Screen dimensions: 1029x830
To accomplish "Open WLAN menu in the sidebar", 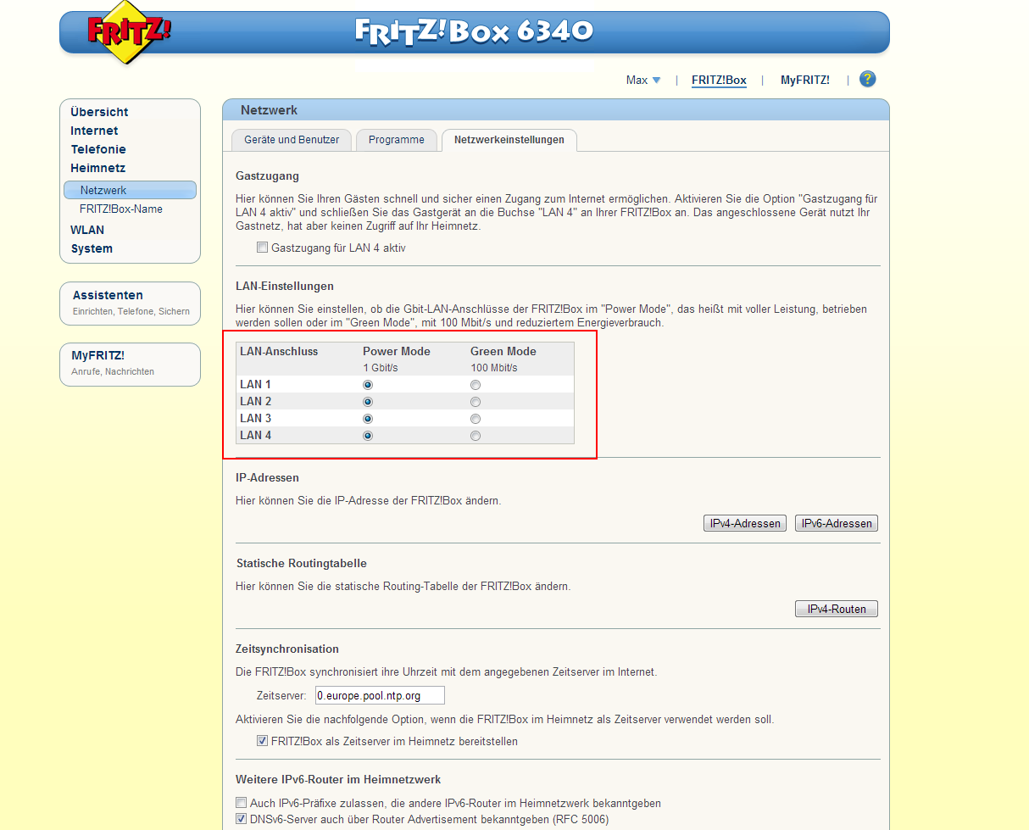I will click(x=87, y=230).
